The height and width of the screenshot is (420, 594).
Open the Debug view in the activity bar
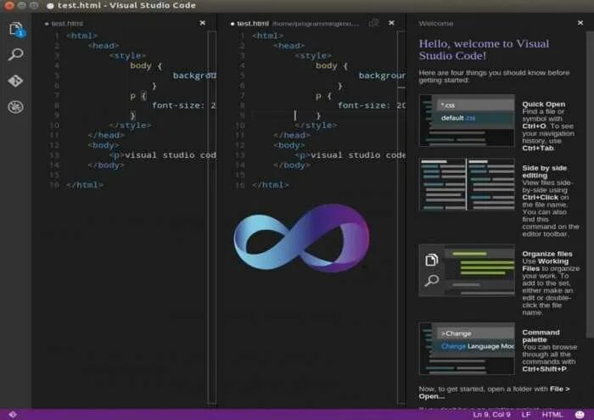click(15, 107)
